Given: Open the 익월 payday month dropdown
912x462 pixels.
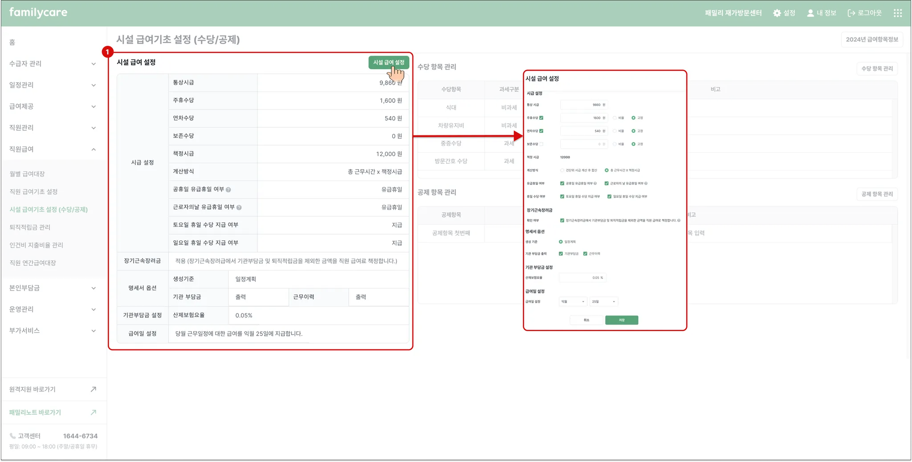Looking at the screenshot, I should tap(573, 302).
